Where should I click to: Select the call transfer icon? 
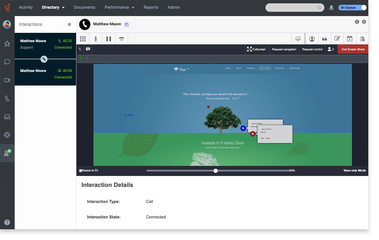coord(121,39)
